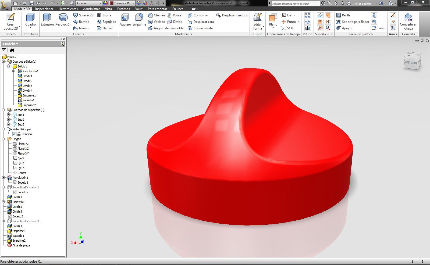This screenshot has height=265, width=430.
Task: Select Ángulo de desmoldeo tool
Action: tap(167, 28)
